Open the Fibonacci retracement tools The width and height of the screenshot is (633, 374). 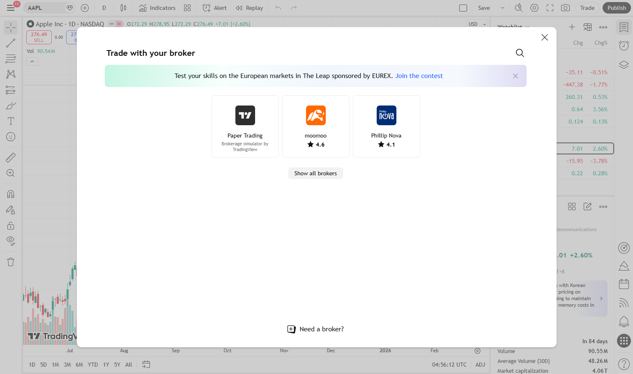11,59
